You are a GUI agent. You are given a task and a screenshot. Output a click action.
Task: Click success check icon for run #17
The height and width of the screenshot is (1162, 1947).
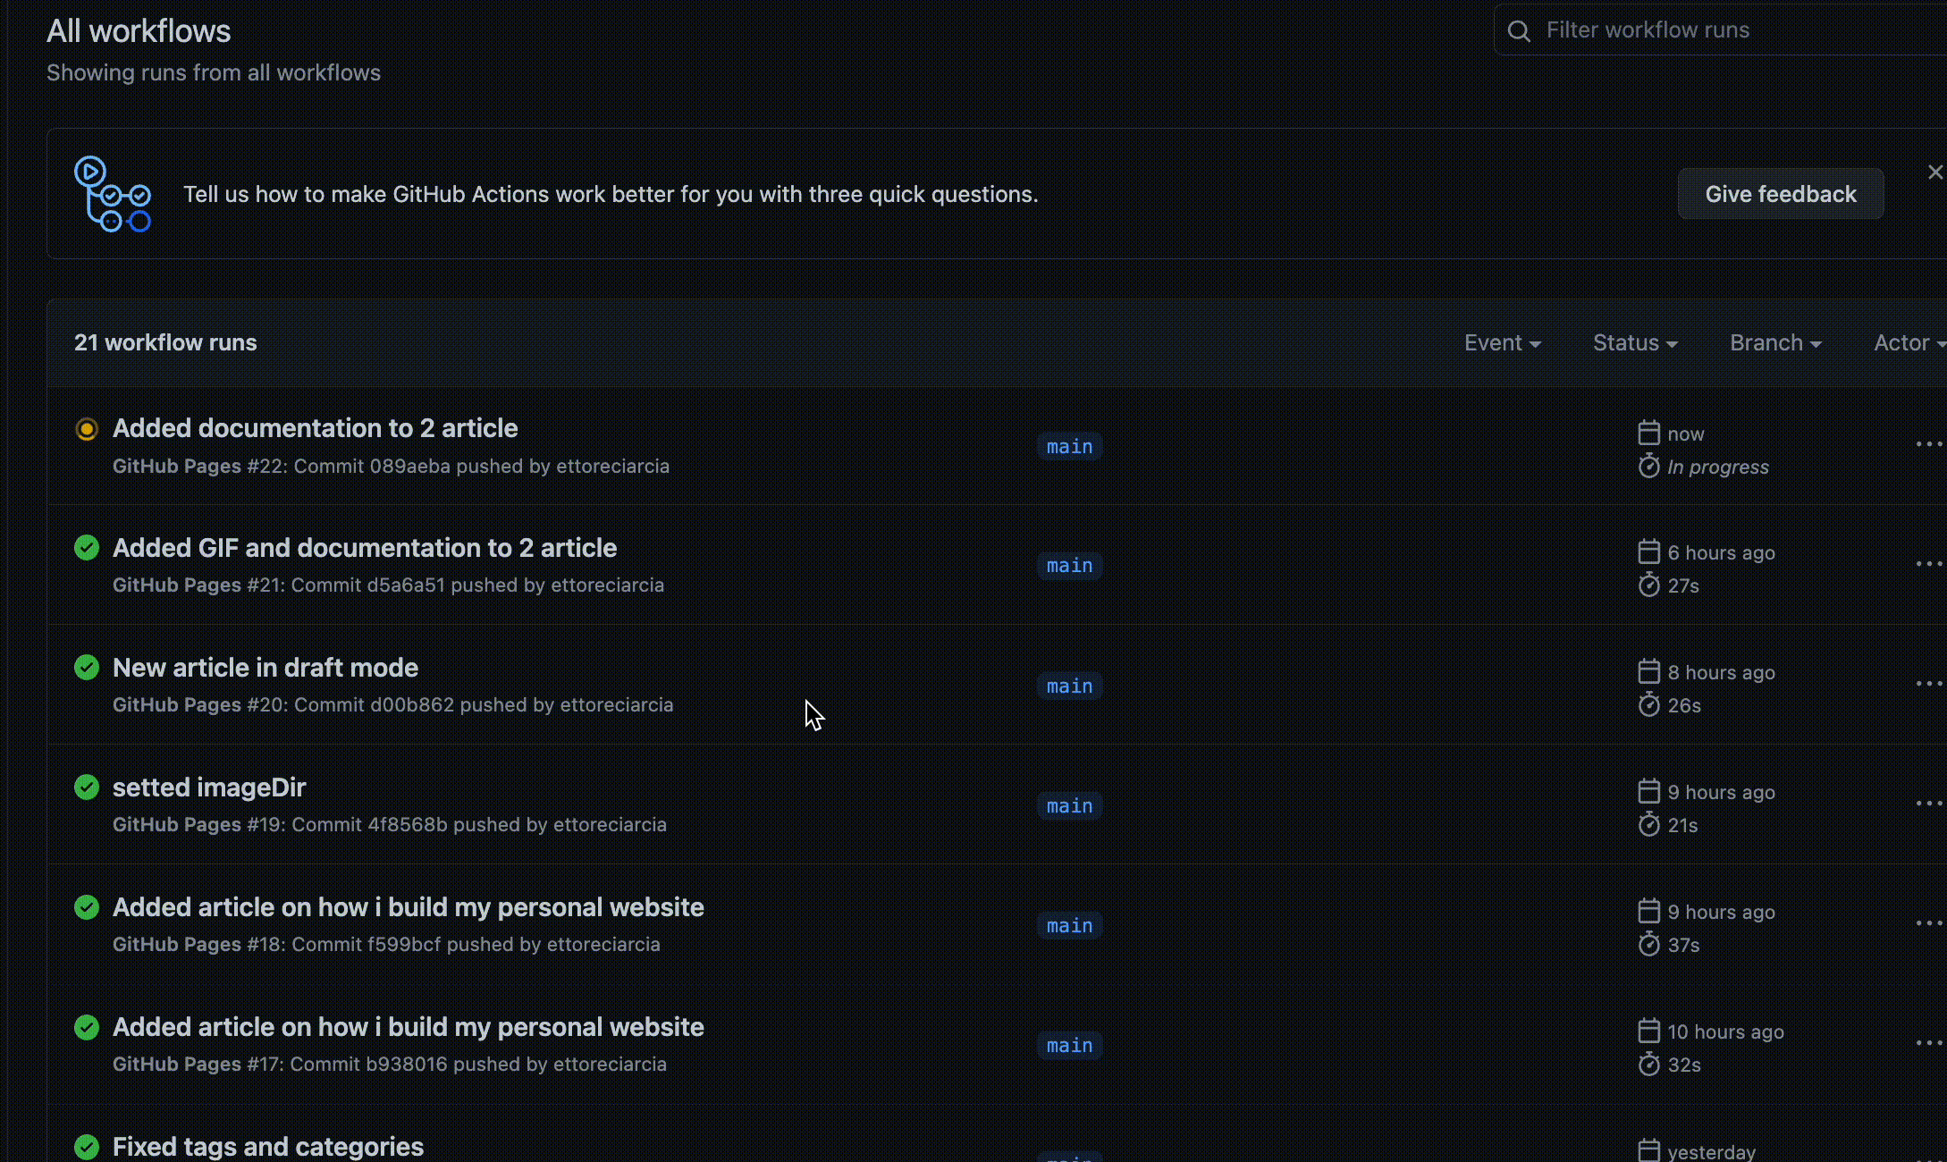(x=87, y=1027)
